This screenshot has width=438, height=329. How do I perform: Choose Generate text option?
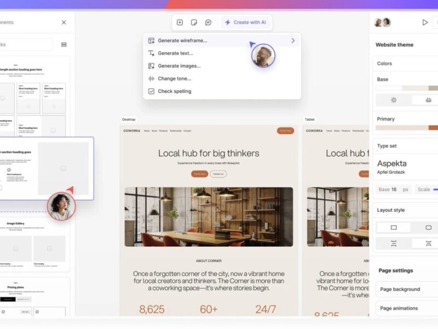point(175,53)
